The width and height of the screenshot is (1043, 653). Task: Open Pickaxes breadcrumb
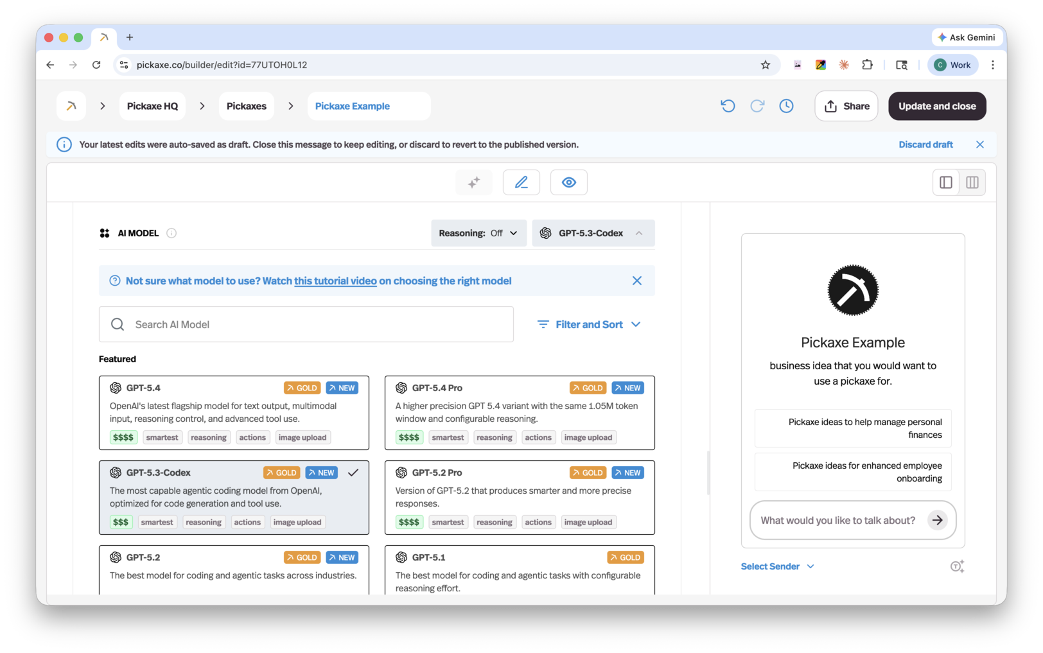click(247, 106)
